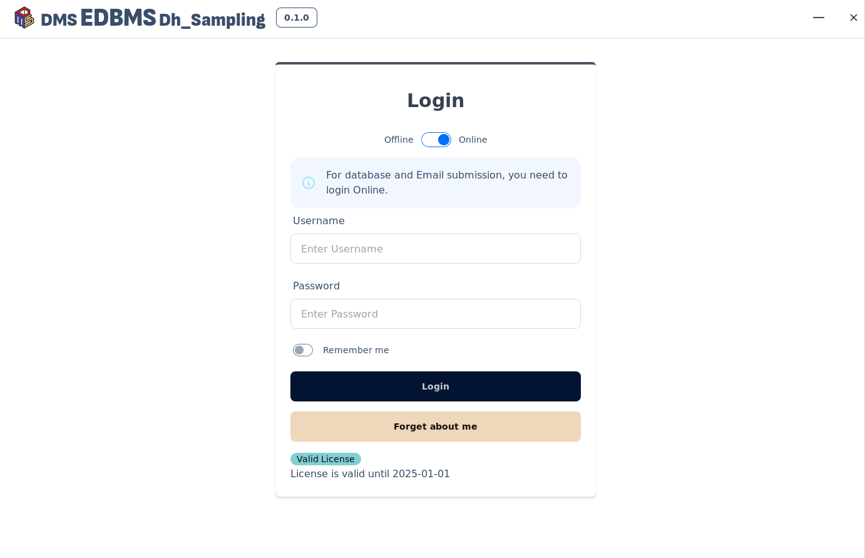Click the Online label
The image size is (865, 558).
click(x=473, y=140)
